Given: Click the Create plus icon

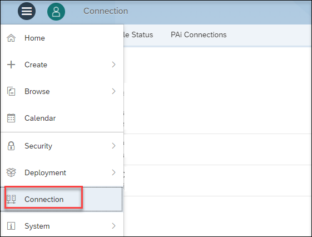Looking at the screenshot, I should [x=11, y=65].
